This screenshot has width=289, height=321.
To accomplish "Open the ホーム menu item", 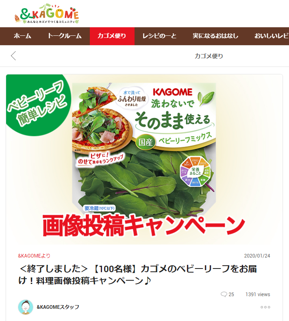I will click(x=22, y=36).
